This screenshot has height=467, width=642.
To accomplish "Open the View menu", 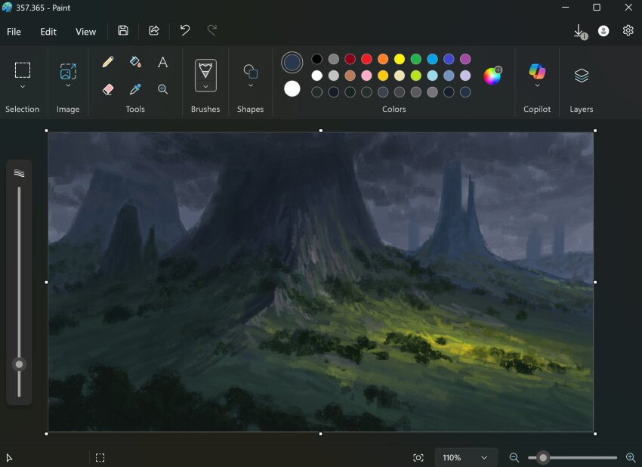I will 85,32.
